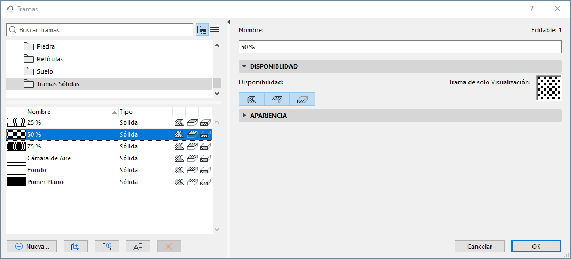The image size is (571, 259).
Task: Click cut fill icon in 75 % row
Action: tap(206, 146)
